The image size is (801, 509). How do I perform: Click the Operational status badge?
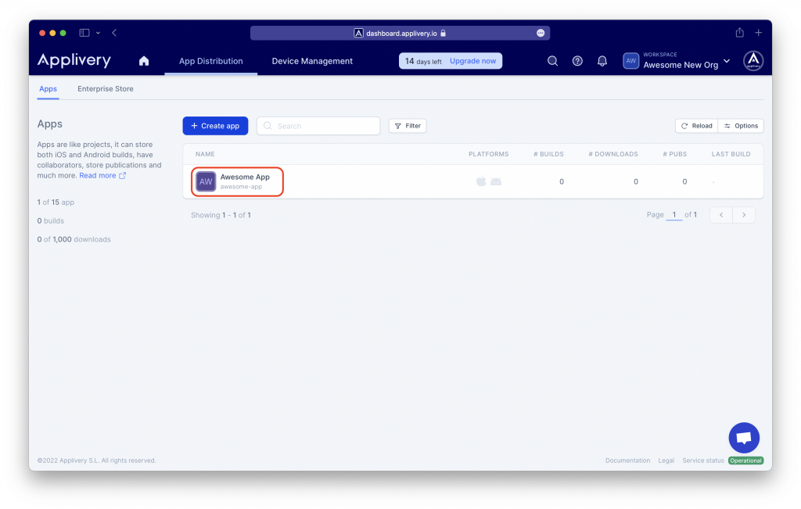point(745,461)
